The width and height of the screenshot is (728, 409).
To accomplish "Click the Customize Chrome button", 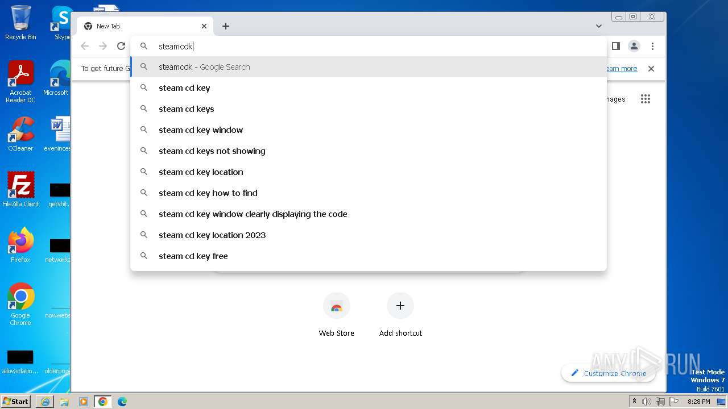I will coord(608,373).
